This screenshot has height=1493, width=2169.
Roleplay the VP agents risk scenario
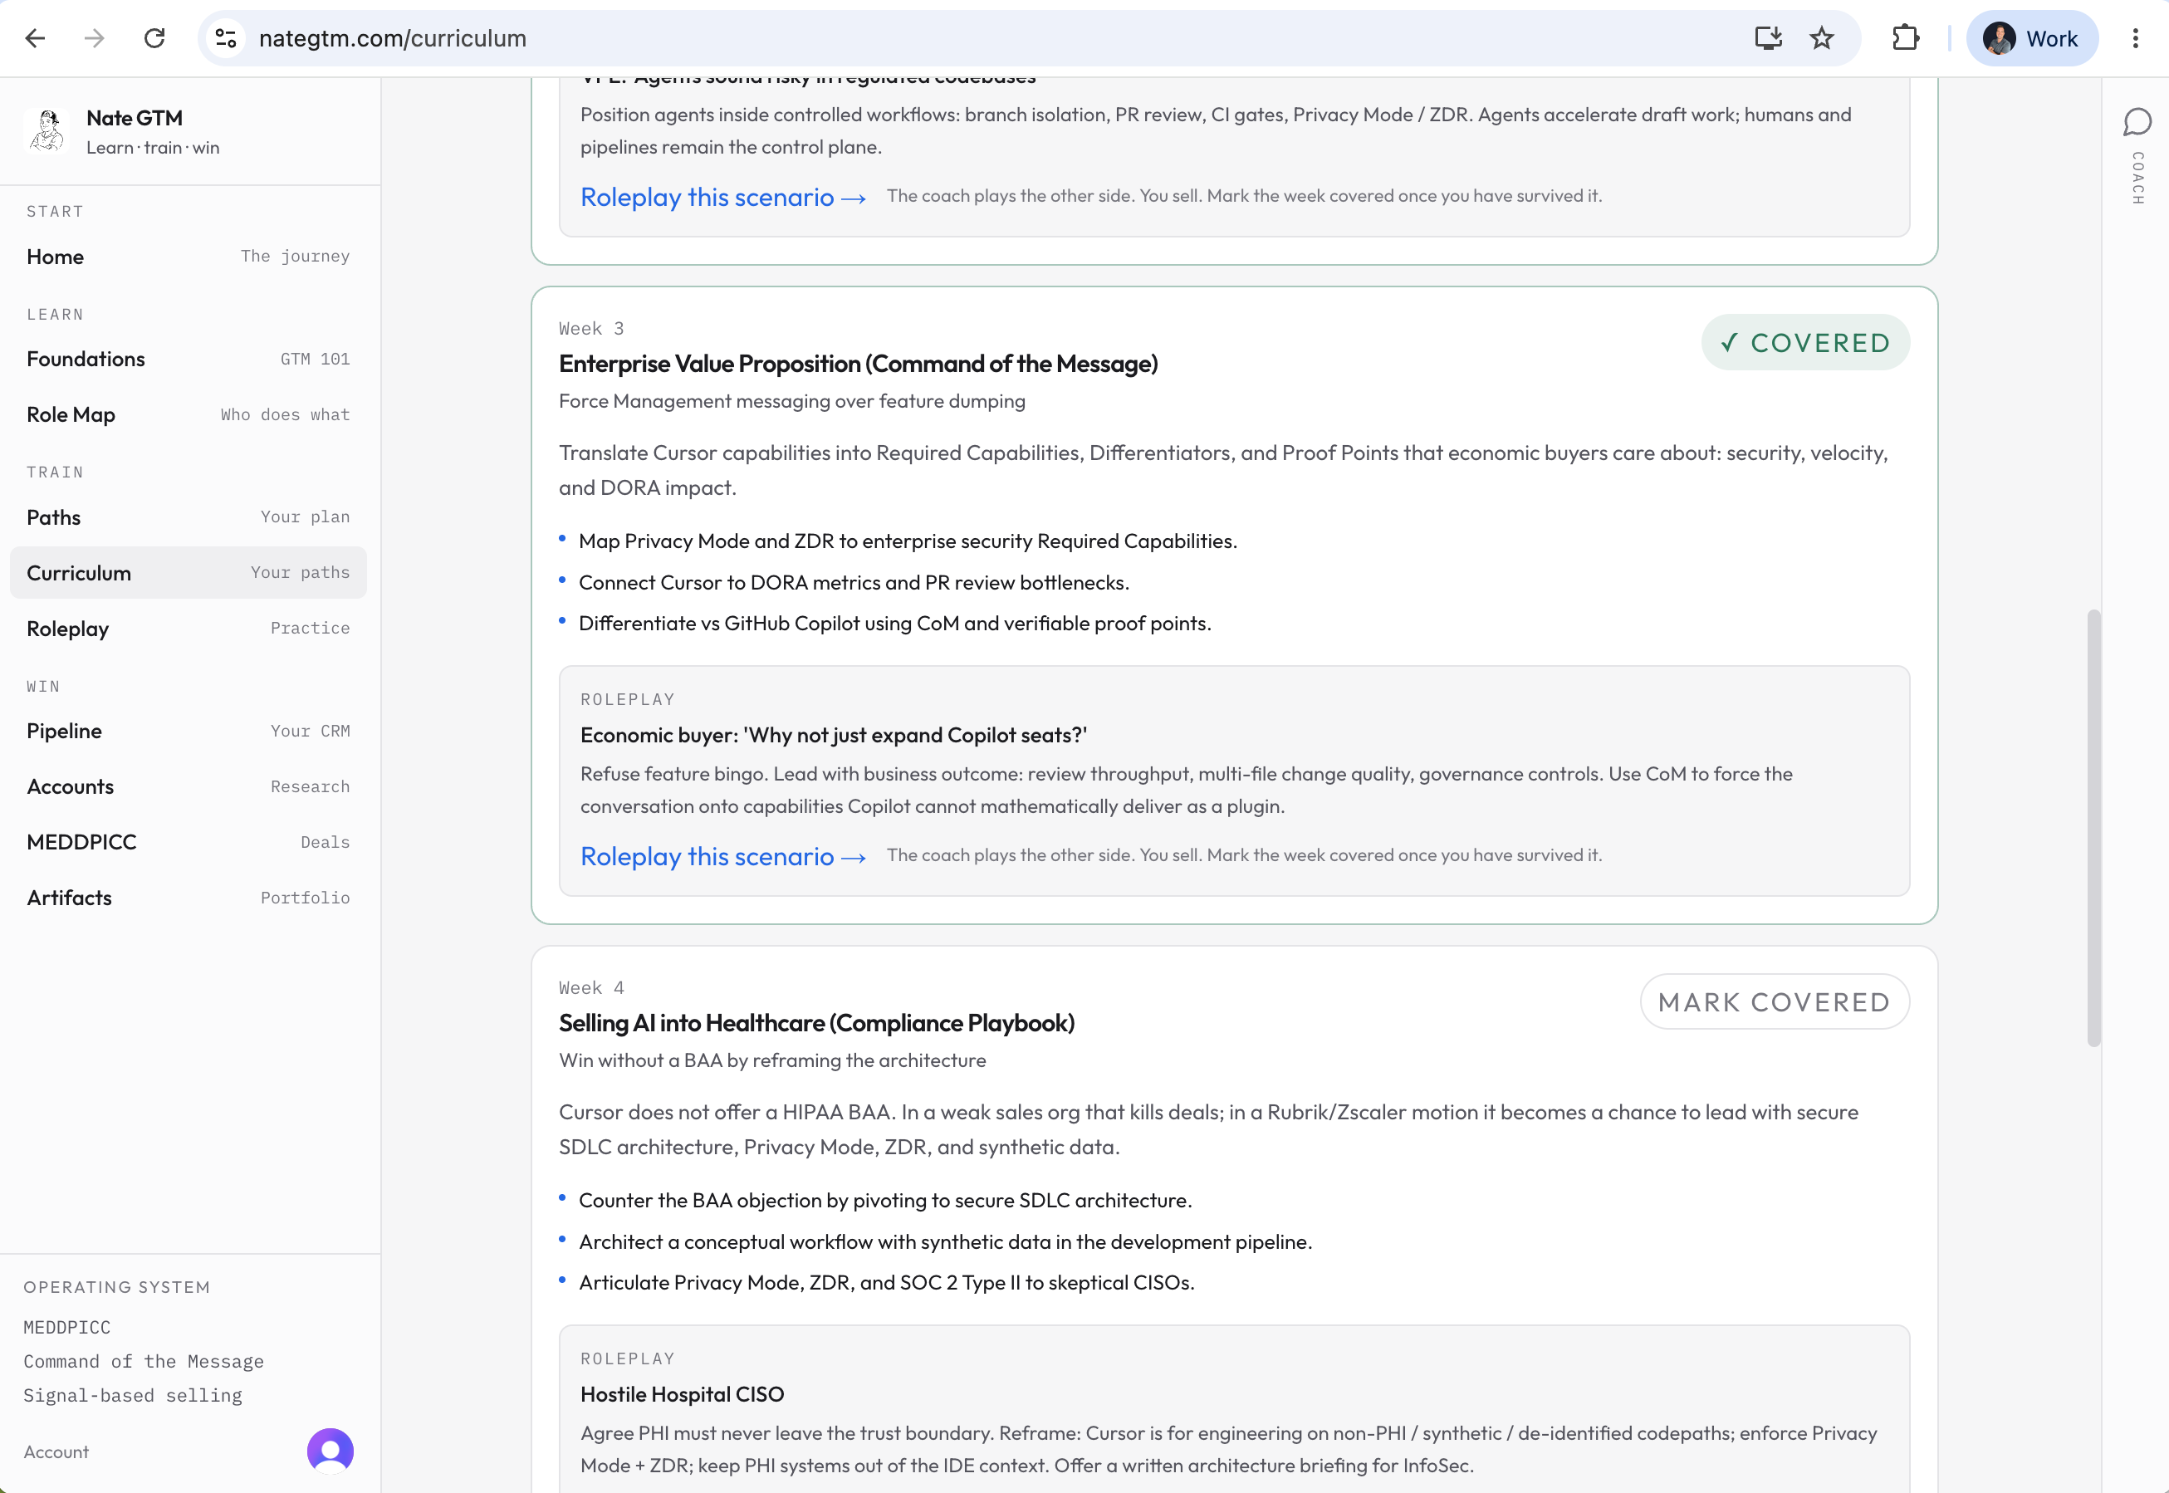click(723, 197)
